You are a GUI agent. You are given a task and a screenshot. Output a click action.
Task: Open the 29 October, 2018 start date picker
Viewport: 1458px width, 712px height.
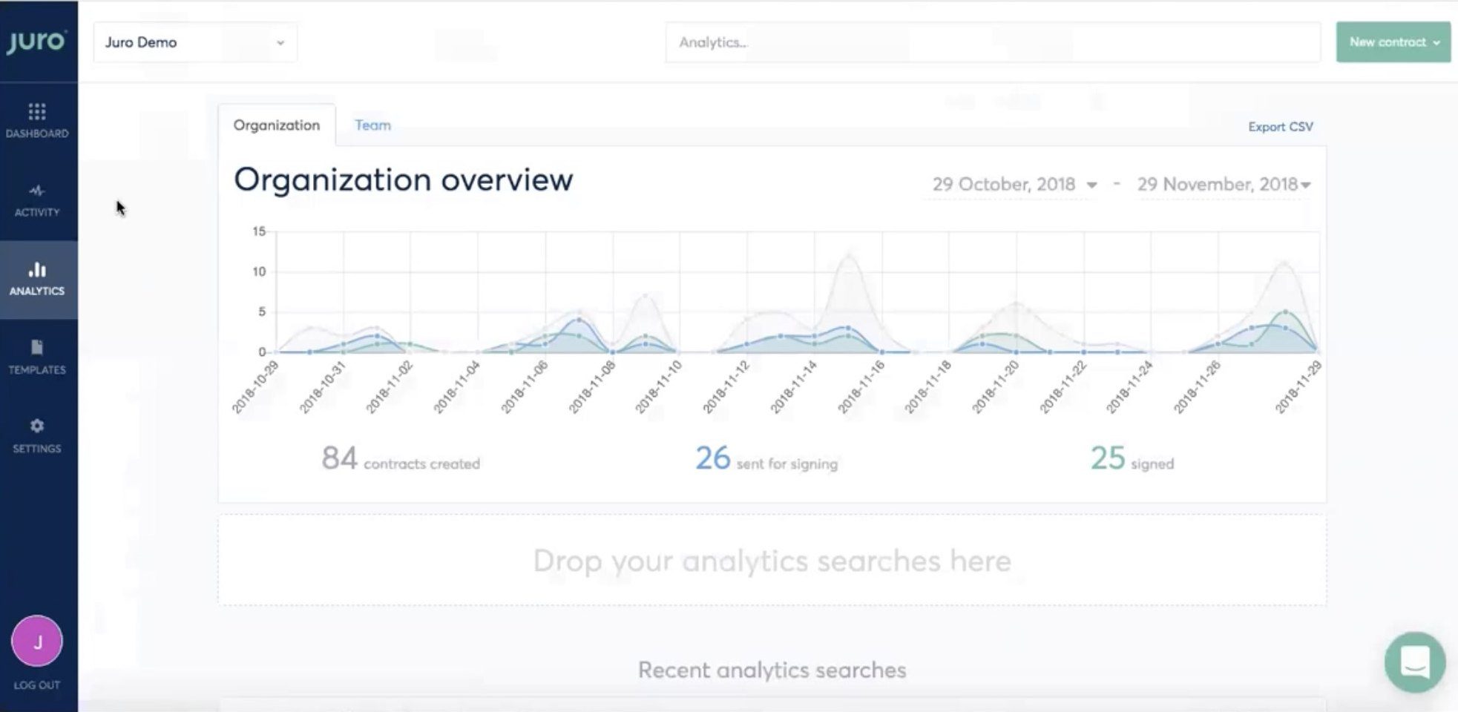tap(1014, 184)
